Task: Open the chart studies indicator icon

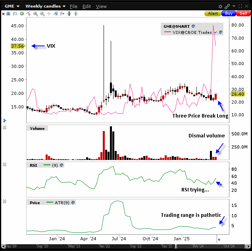Action: point(56,14)
